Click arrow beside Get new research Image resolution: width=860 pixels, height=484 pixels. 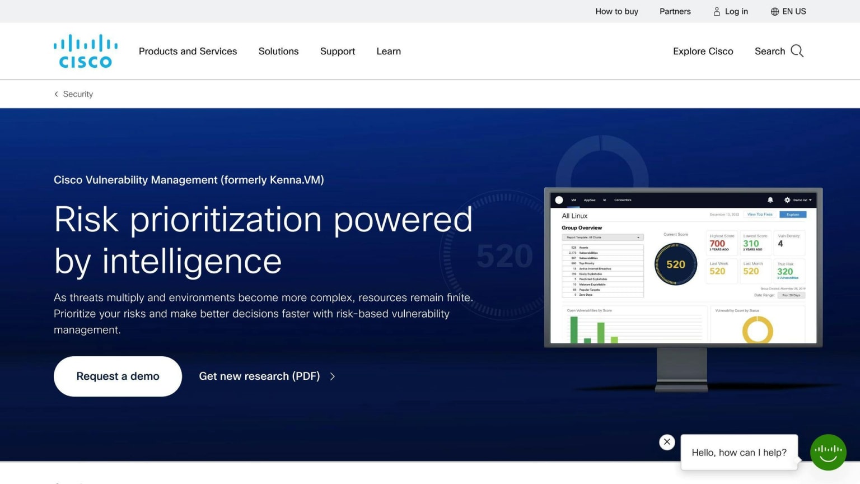click(333, 376)
